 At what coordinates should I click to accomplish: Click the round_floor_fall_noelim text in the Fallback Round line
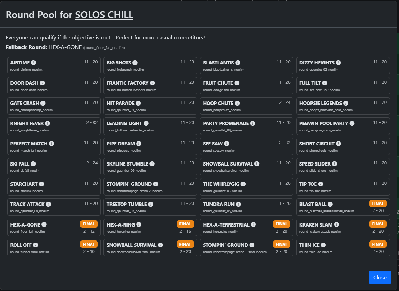104,48
